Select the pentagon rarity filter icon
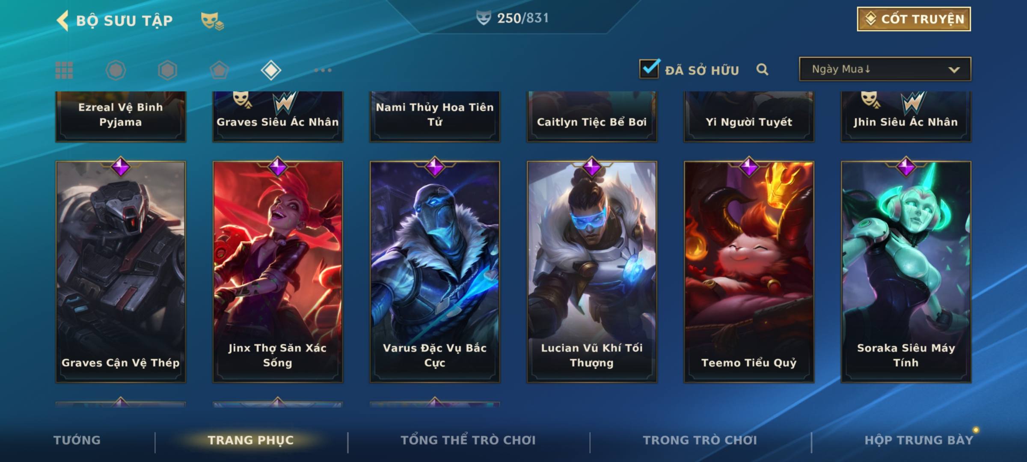Screen dimensions: 1027x462 click(x=219, y=70)
